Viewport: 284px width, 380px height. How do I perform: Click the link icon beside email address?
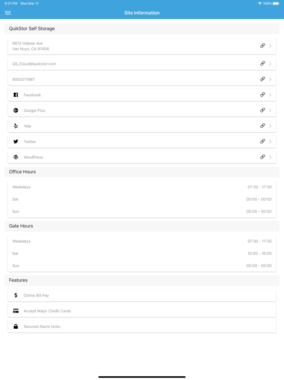click(x=262, y=63)
